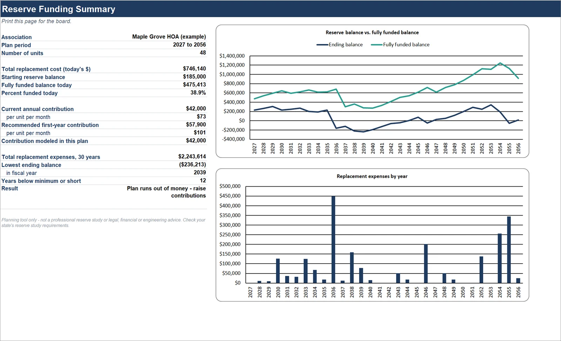Image resolution: width=561 pixels, height=341 pixels.
Task: Click the Contribution modeled in this plan label
Action: pyautogui.click(x=45, y=141)
